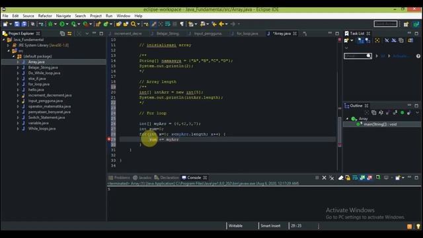
Task: Open the Window menu
Action: [124, 16]
